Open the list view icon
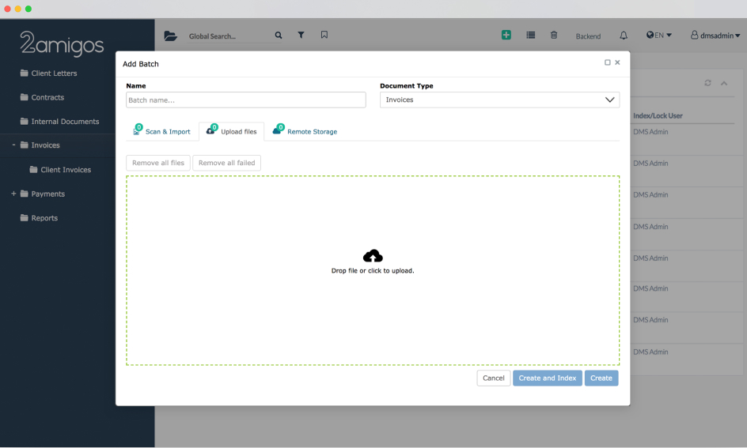The width and height of the screenshot is (747, 448). (x=531, y=36)
